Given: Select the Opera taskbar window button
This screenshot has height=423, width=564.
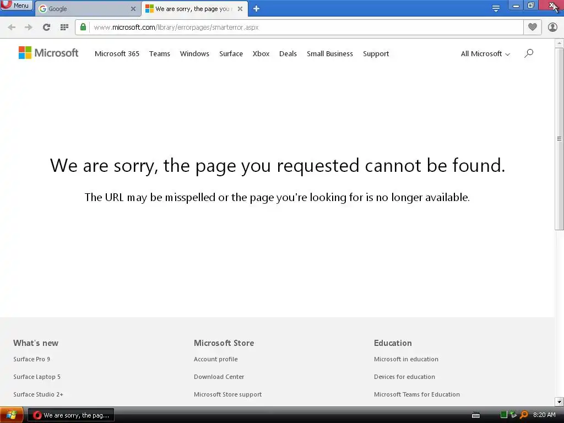Looking at the screenshot, I should click(x=71, y=415).
